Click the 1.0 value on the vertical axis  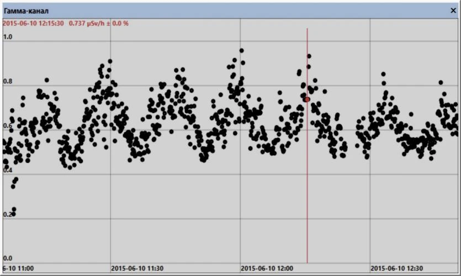click(x=8, y=37)
